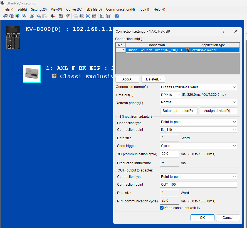Click the device stack toolbar icon
The image size is (247, 228).
coord(67,16)
